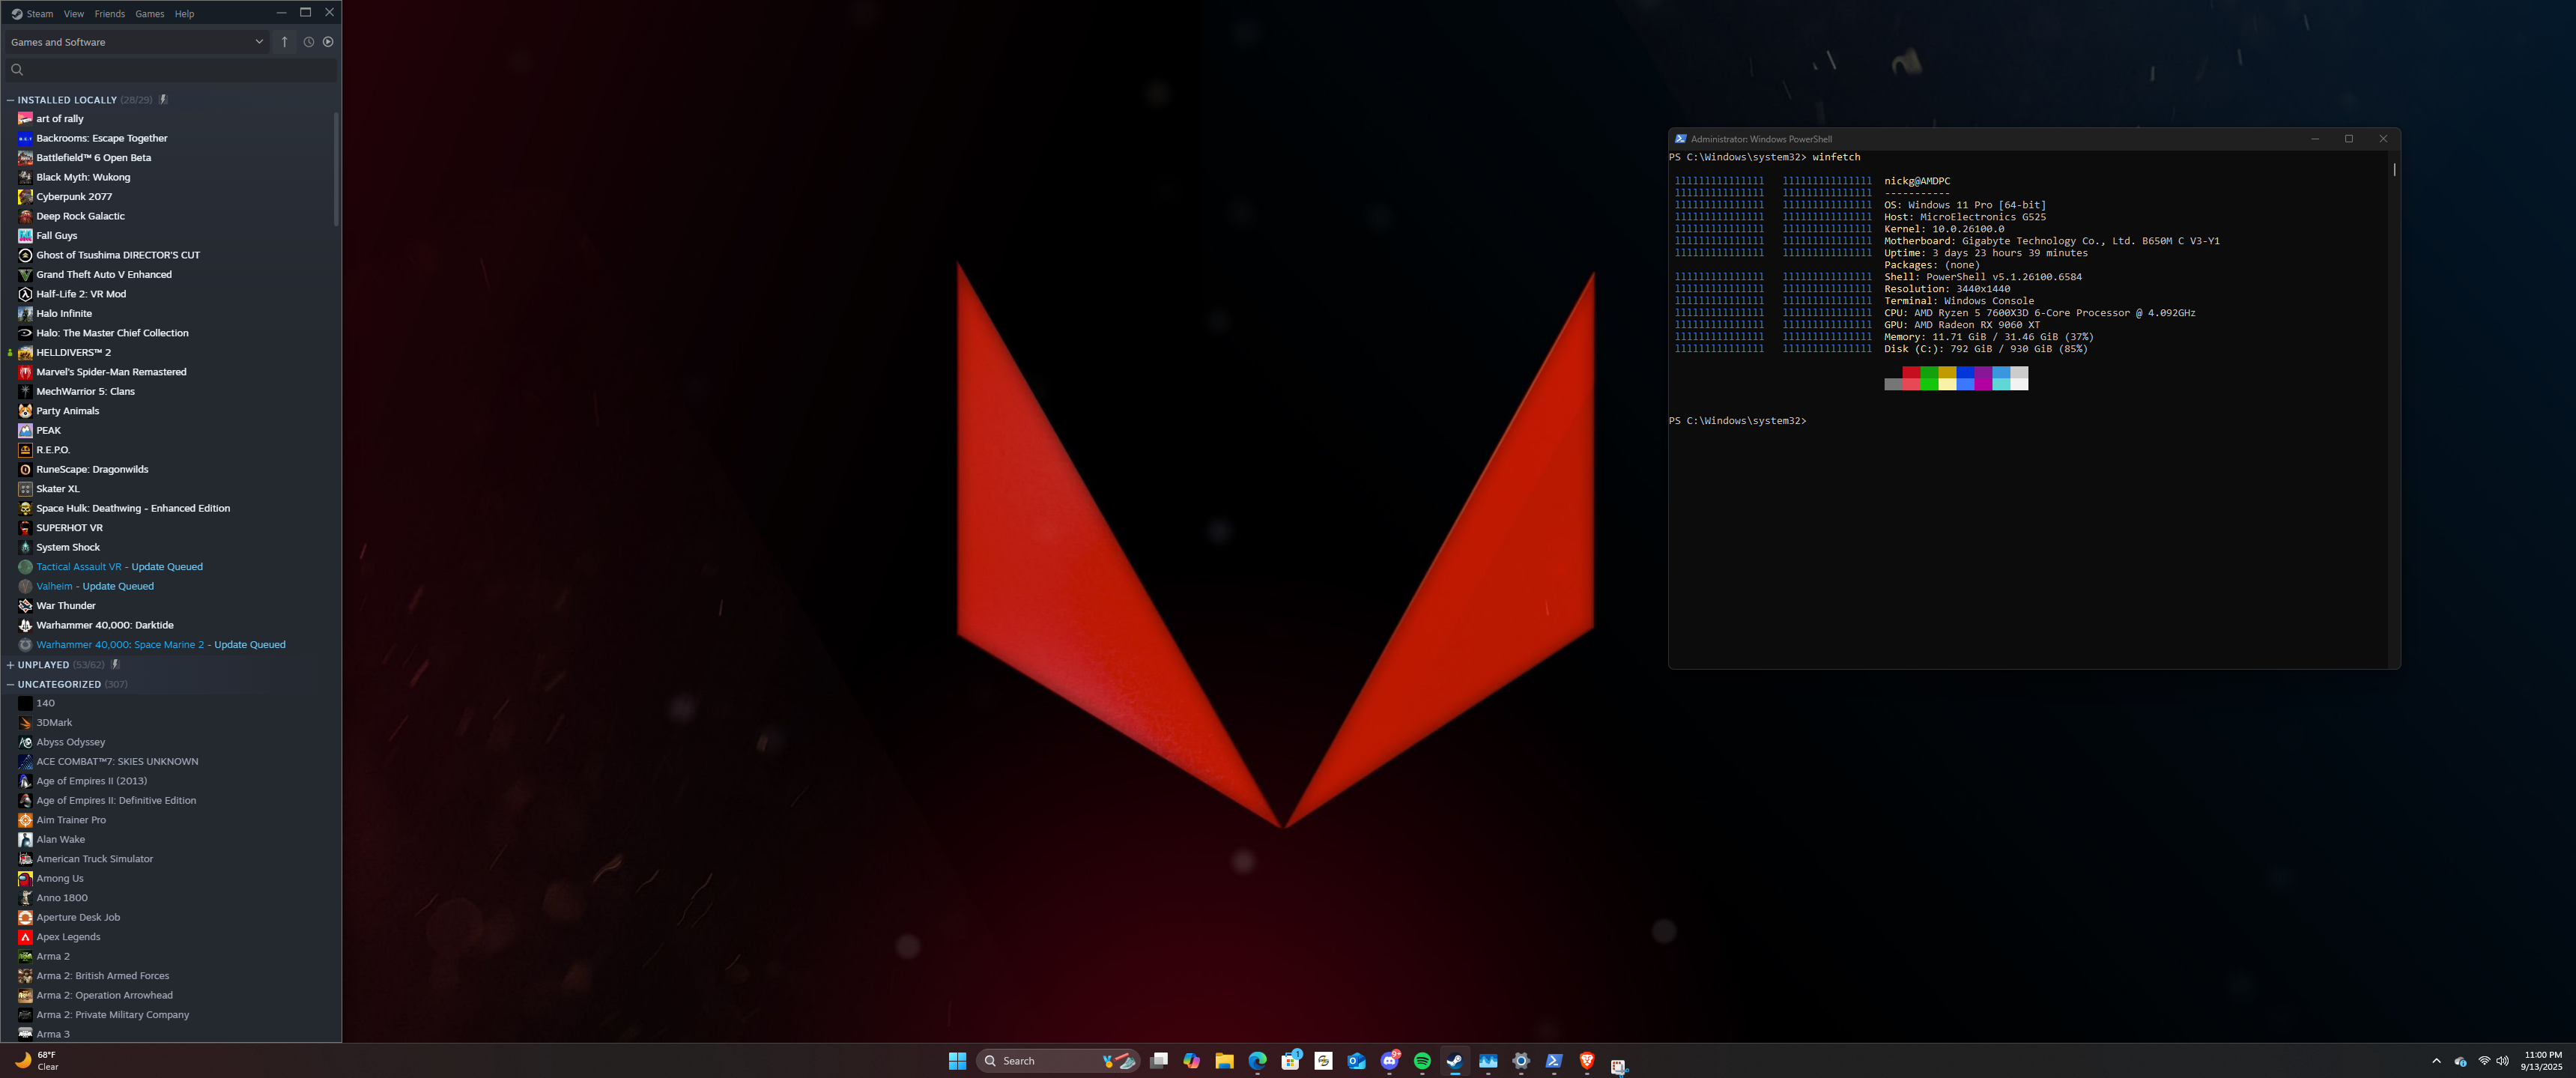Click the library search field
Screen dimensions: 2576x1078
click(170, 70)
